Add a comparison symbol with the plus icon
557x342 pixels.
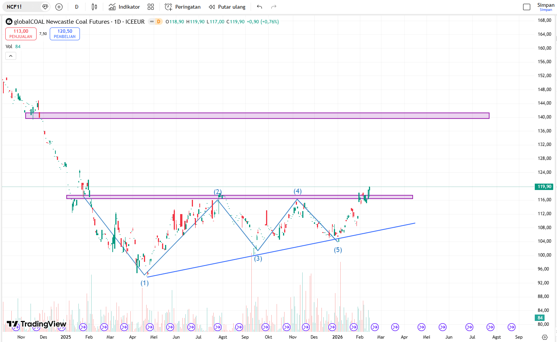pyautogui.click(x=59, y=7)
